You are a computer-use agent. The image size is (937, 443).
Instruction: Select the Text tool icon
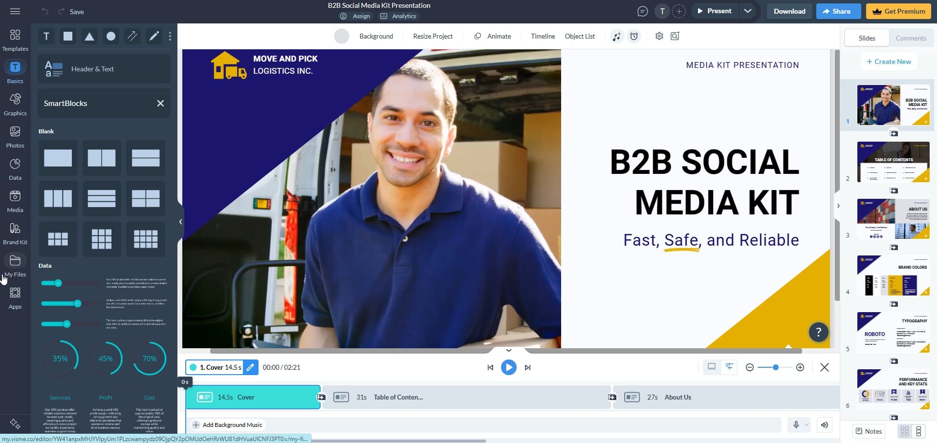point(46,36)
